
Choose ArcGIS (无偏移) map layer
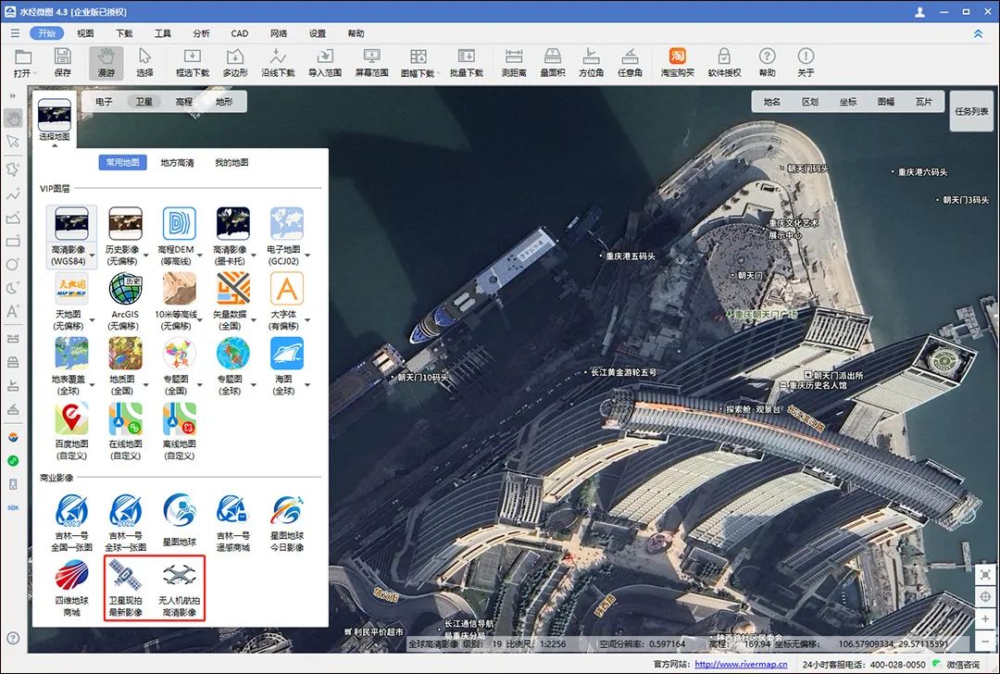coord(124,301)
